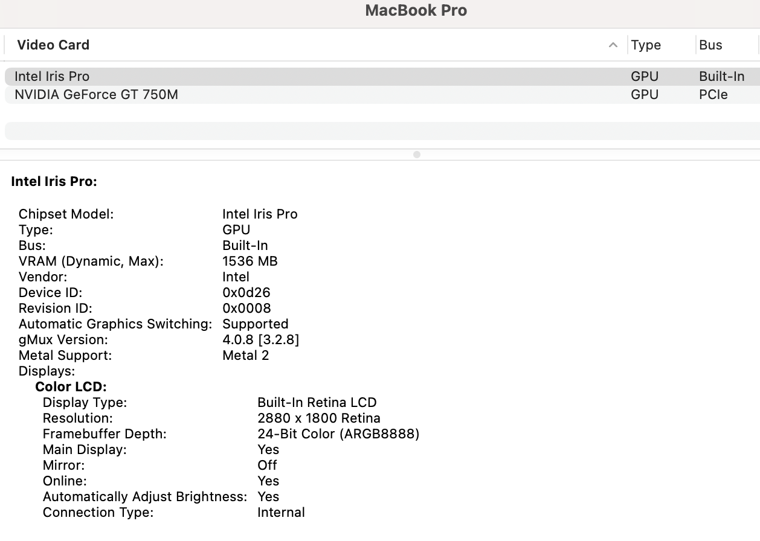Click the PCIe bus cell for NVIDIA
Screen dimensions: 760x541
pyautogui.click(x=713, y=95)
